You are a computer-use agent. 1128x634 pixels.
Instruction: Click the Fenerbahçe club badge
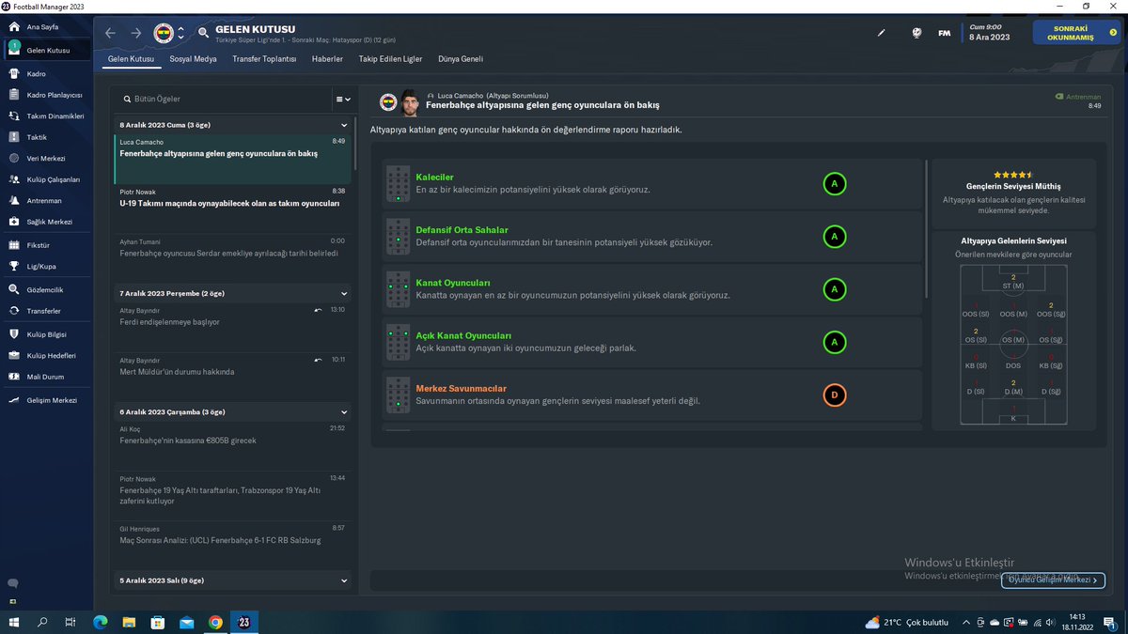pyautogui.click(x=164, y=33)
